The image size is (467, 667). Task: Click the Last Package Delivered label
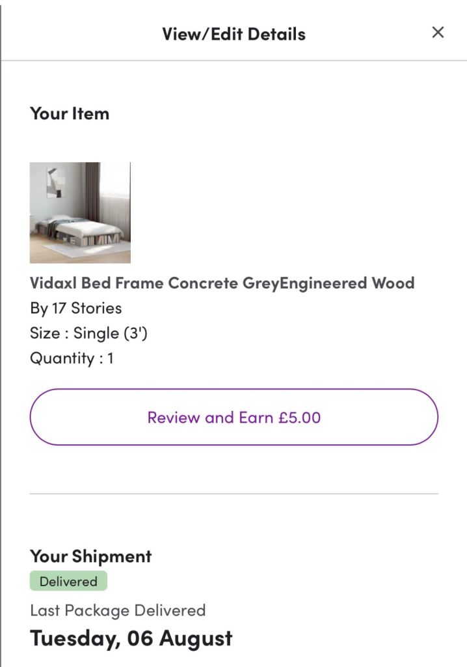point(118,610)
